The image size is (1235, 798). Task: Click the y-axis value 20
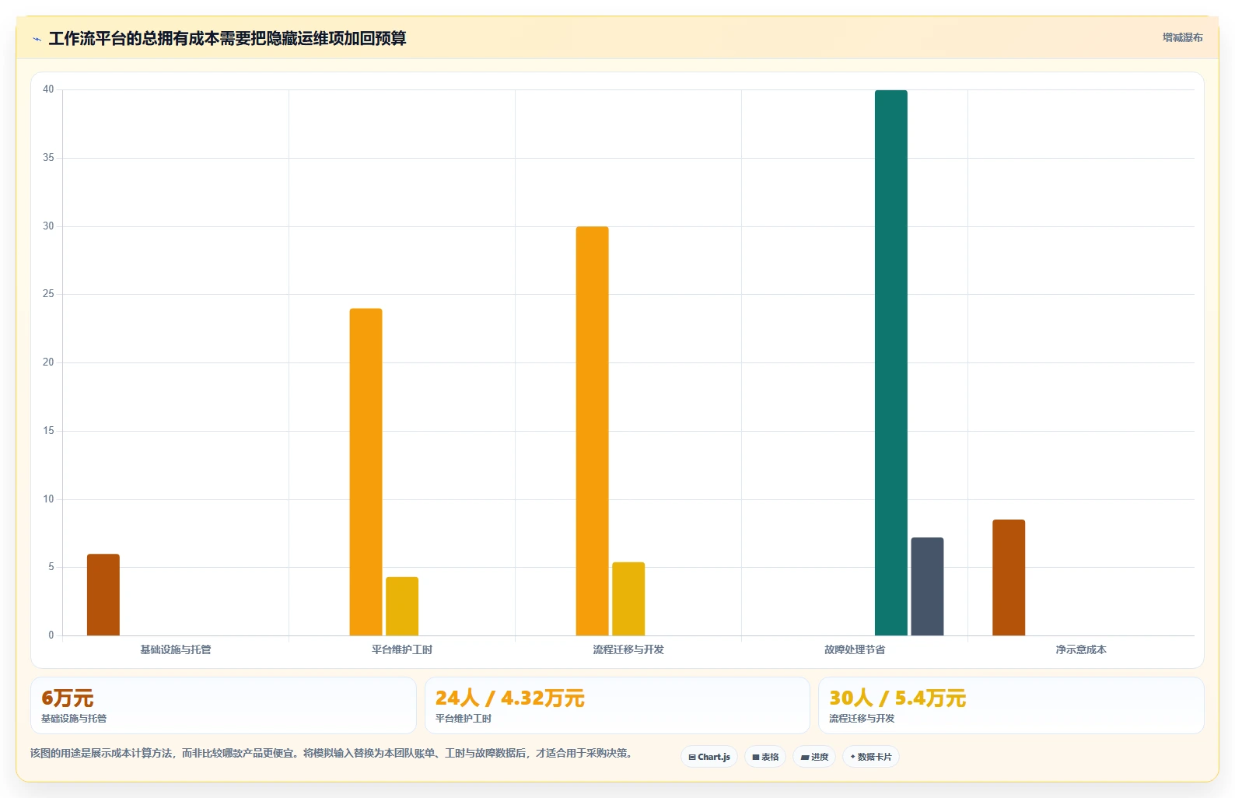pos(48,362)
